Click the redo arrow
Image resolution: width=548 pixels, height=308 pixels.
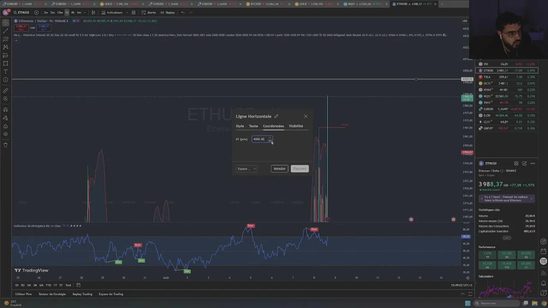[191, 12]
